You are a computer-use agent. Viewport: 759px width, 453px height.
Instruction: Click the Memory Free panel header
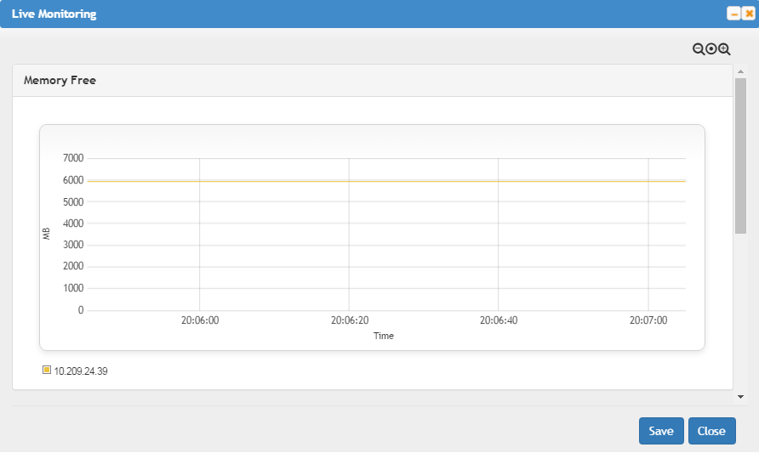(60, 81)
